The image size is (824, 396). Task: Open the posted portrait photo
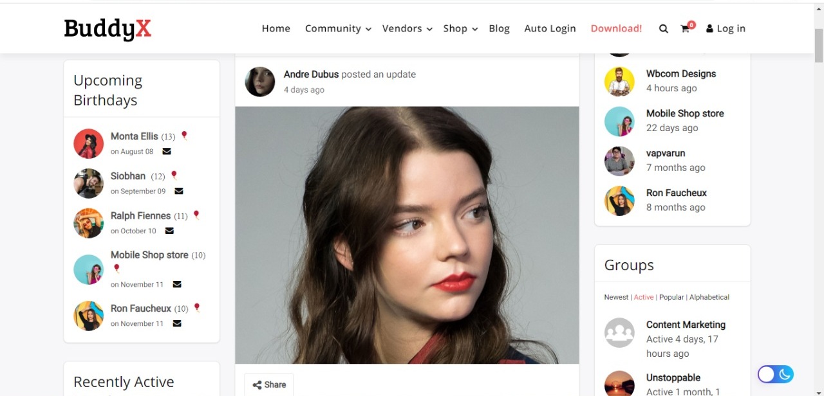click(x=407, y=235)
